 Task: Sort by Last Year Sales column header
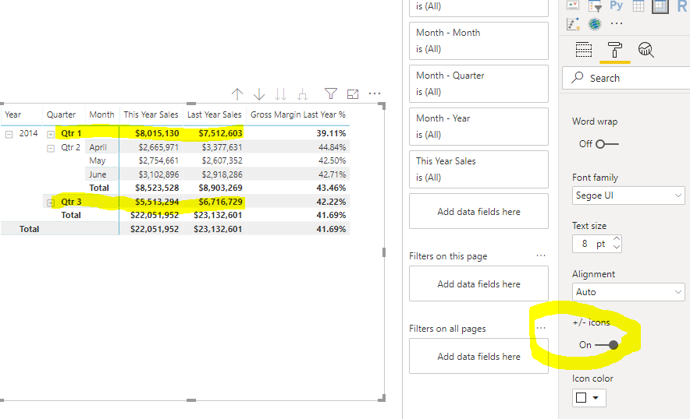click(x=215, y=114)
